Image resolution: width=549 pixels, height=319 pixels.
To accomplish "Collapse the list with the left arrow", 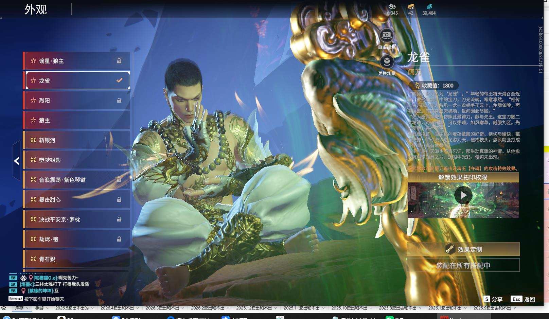I will tap(16, 161).
